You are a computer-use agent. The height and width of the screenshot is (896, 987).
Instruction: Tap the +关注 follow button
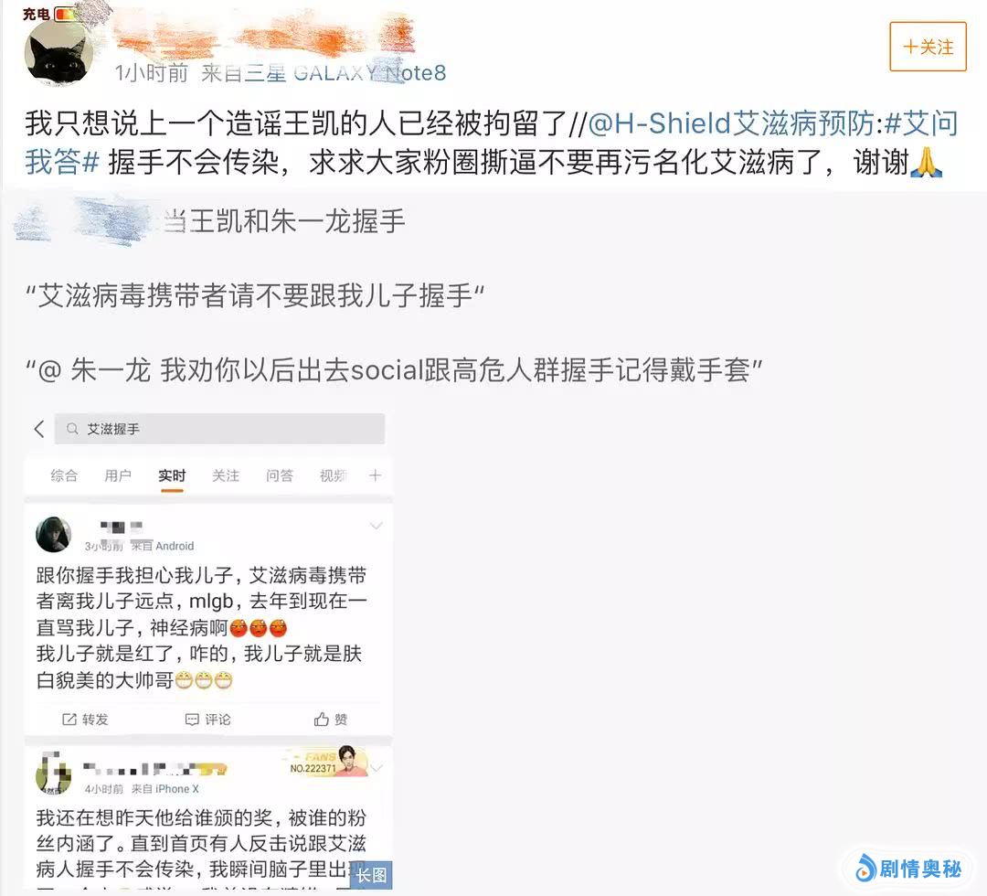[928, 47]
